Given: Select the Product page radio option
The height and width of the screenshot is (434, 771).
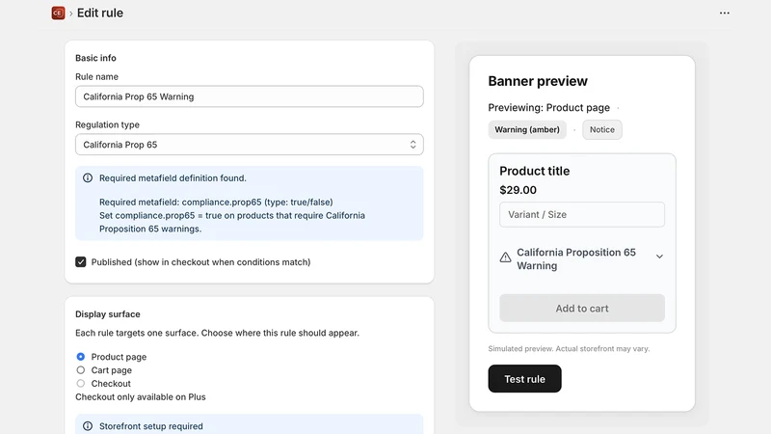Looking at the screenshot, I should pyautogui.click(x=81, y=357).
